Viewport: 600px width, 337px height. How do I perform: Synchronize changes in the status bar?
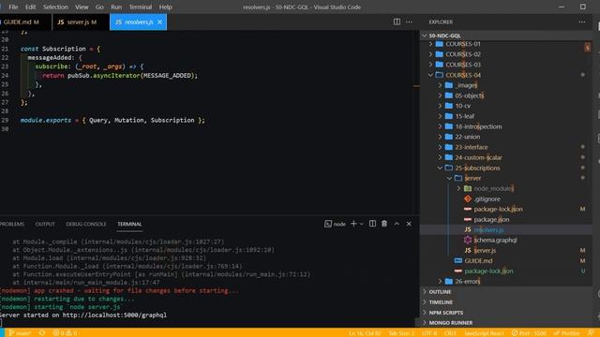click(x=42, y=333)
